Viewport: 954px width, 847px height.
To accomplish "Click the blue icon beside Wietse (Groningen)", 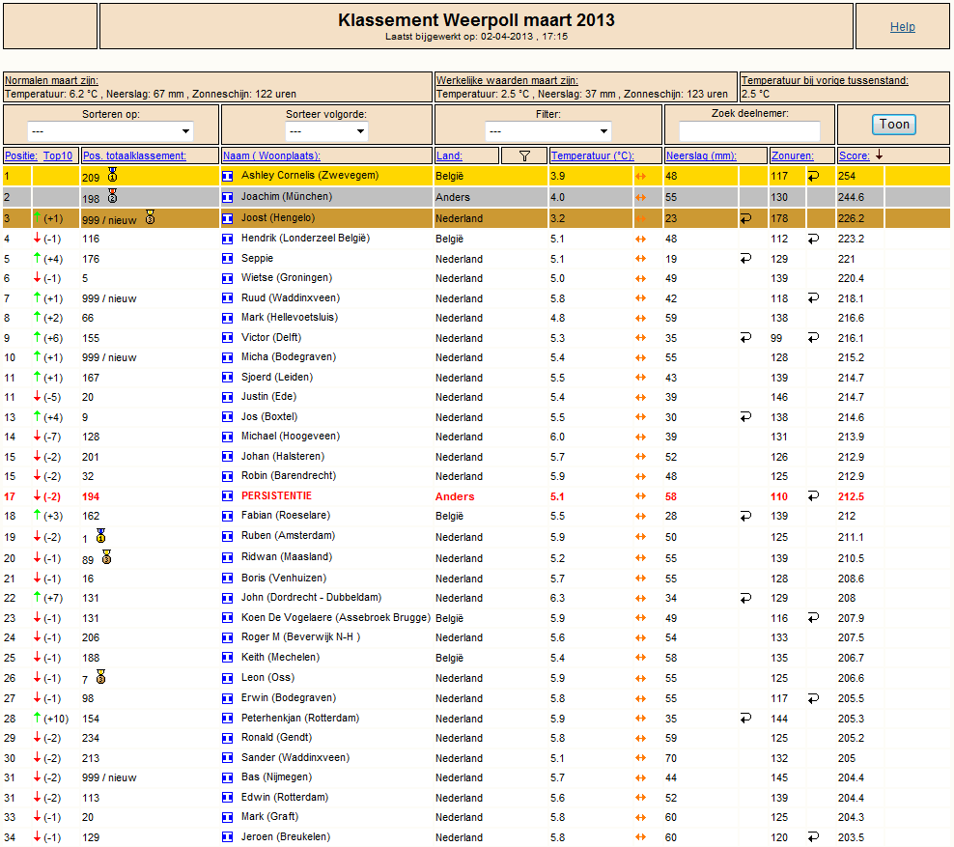I will point(228,279).
